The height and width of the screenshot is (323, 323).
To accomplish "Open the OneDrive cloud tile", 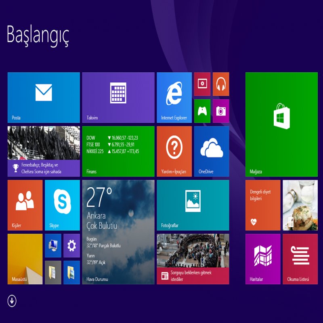I will [212, 151].
